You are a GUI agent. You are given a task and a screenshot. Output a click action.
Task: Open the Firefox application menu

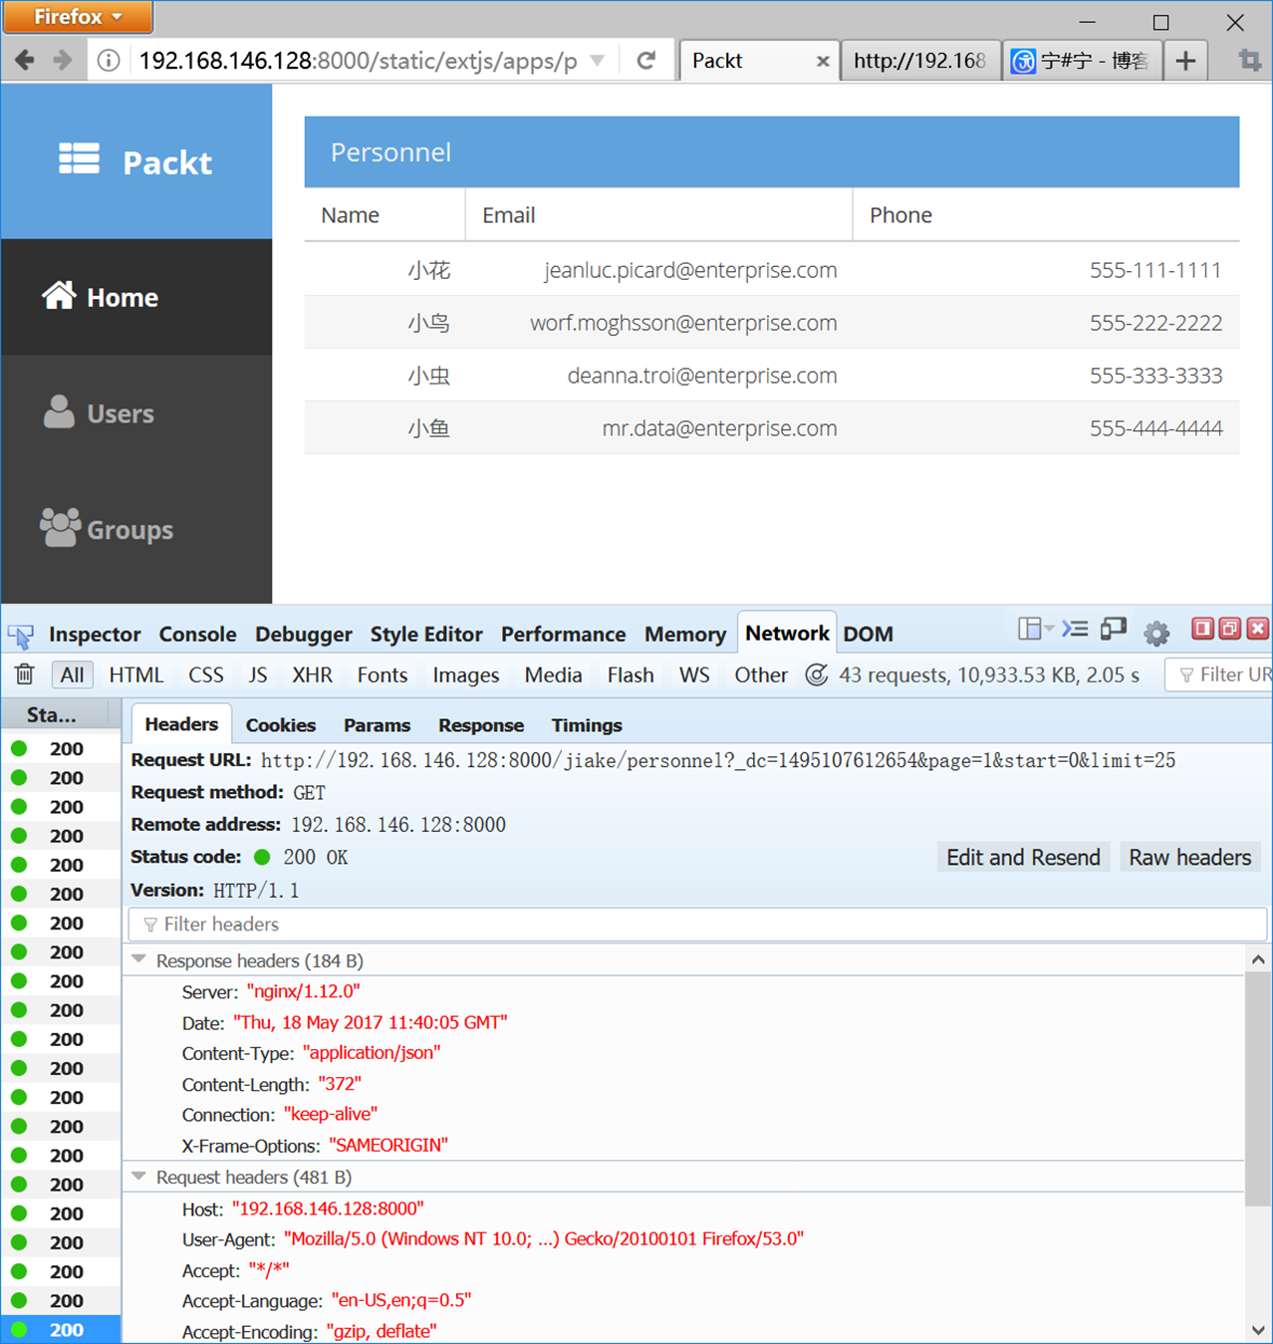pos(78,17)
